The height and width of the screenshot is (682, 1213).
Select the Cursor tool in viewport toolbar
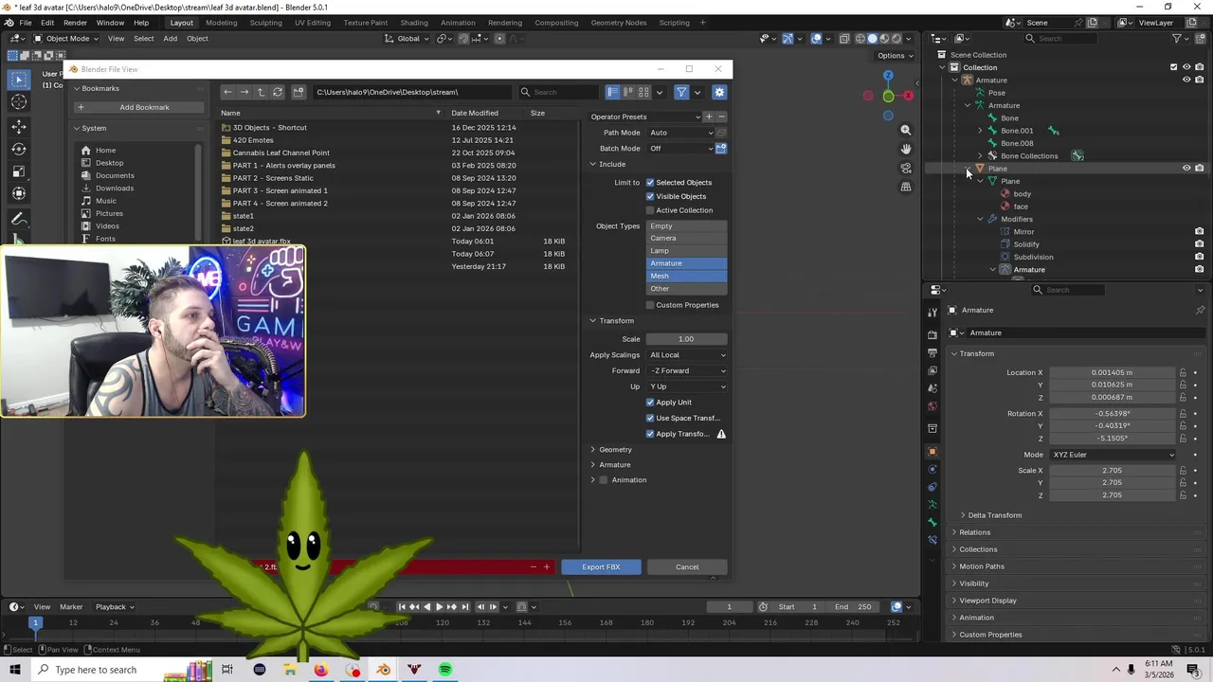(x=19, y=102)
